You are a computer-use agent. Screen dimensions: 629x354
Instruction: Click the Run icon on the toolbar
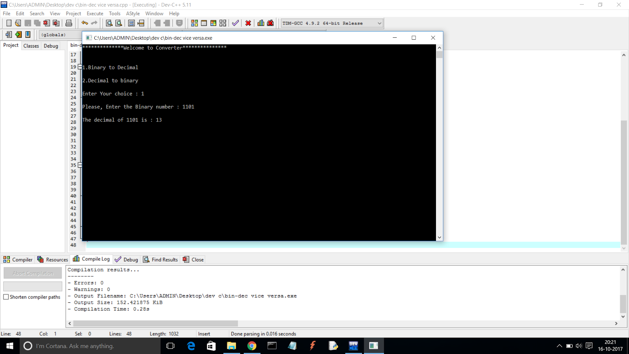click(203, 23)
